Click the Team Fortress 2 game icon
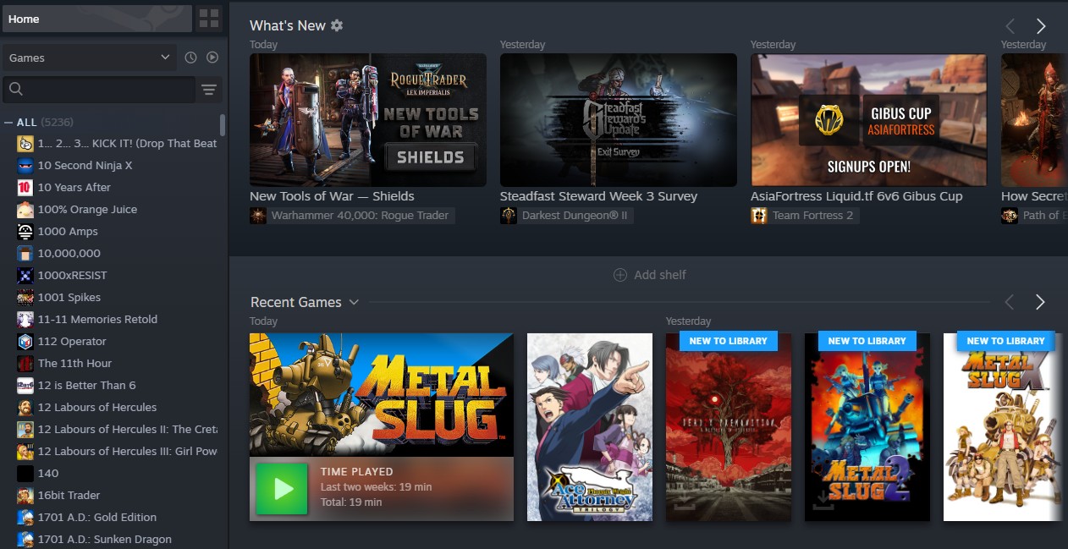 [759, 216]
